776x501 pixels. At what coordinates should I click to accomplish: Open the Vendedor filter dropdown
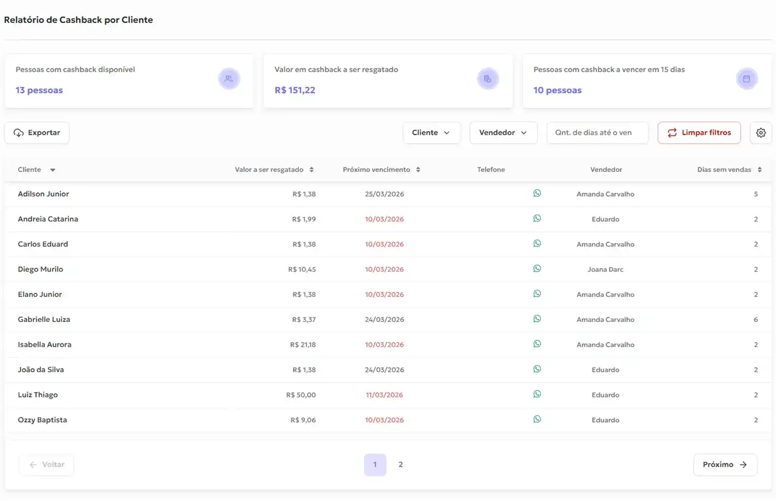503,133
